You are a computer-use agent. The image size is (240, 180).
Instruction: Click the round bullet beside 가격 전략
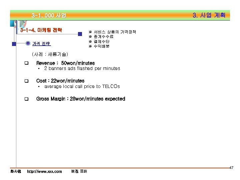(28, 43)
